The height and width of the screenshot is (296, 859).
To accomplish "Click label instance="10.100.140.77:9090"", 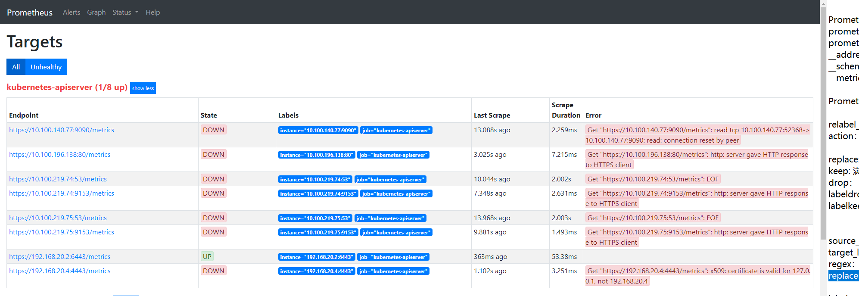I will (x=318, y=131).
